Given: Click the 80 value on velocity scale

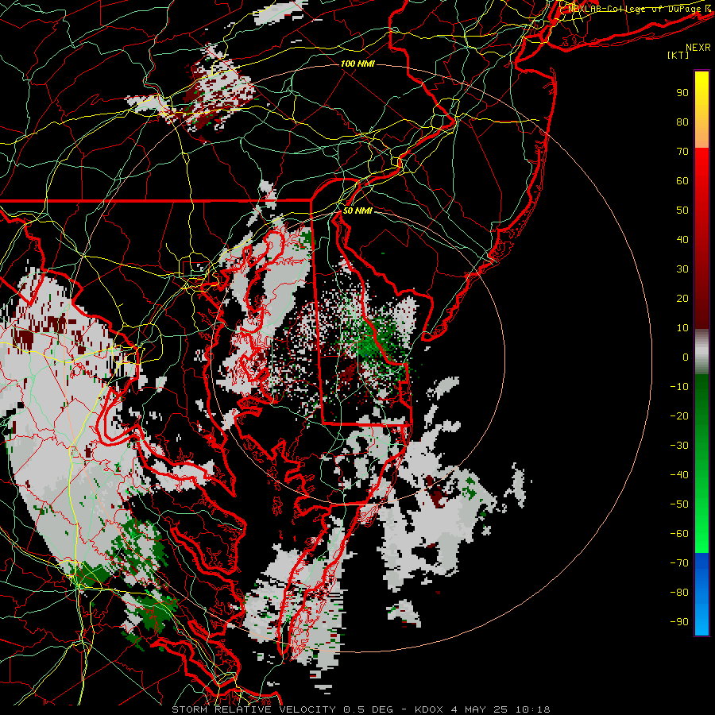Looking at the screenshot, I should point(682,122).
